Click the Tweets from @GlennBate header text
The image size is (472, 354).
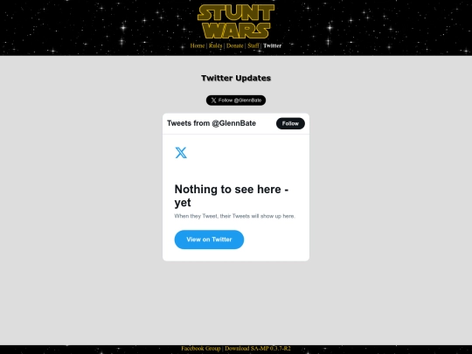pos(212,123)
